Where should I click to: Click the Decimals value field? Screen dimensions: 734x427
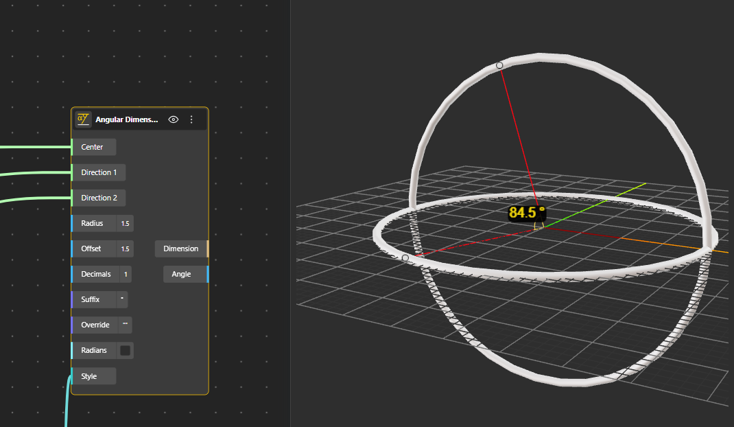125,274
